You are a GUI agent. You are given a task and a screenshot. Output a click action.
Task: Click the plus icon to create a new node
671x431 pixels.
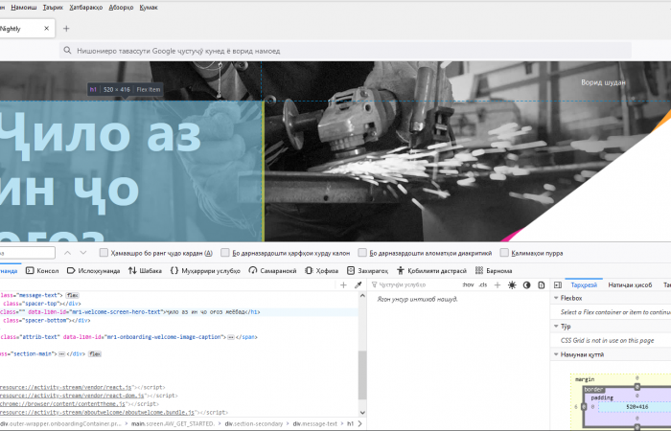pos(343,285)
